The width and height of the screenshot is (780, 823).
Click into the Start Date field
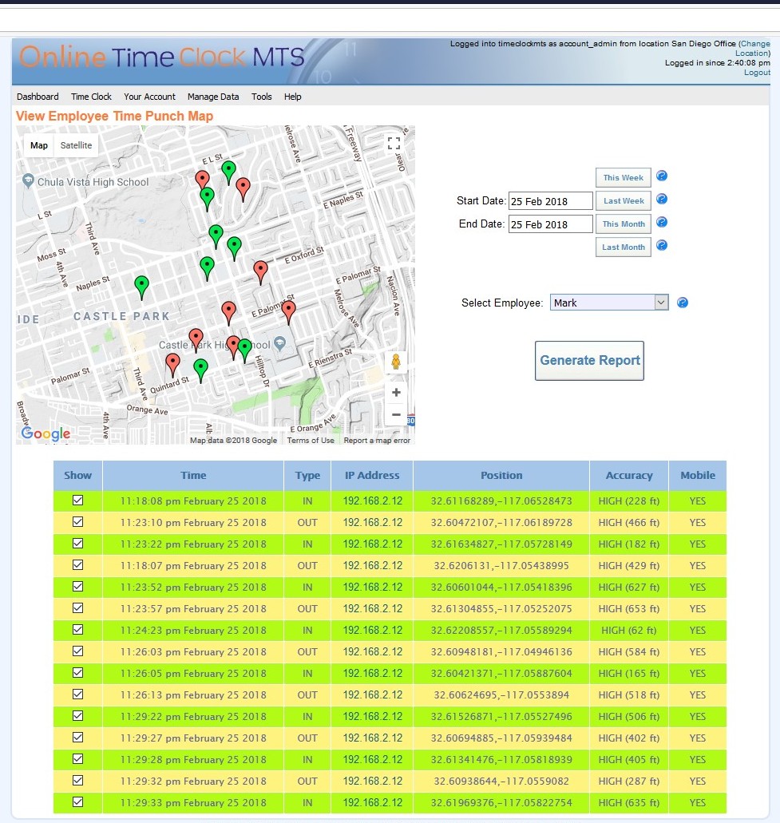tap(551, 201)
